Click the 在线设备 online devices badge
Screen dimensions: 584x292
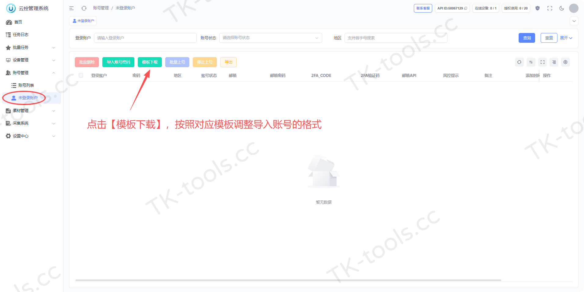point(486,8)
